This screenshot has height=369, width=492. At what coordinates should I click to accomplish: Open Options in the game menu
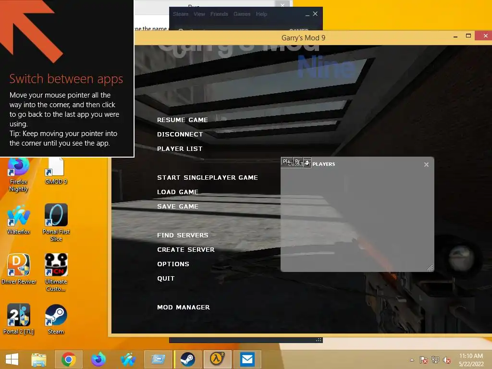[x=173, y=264]
